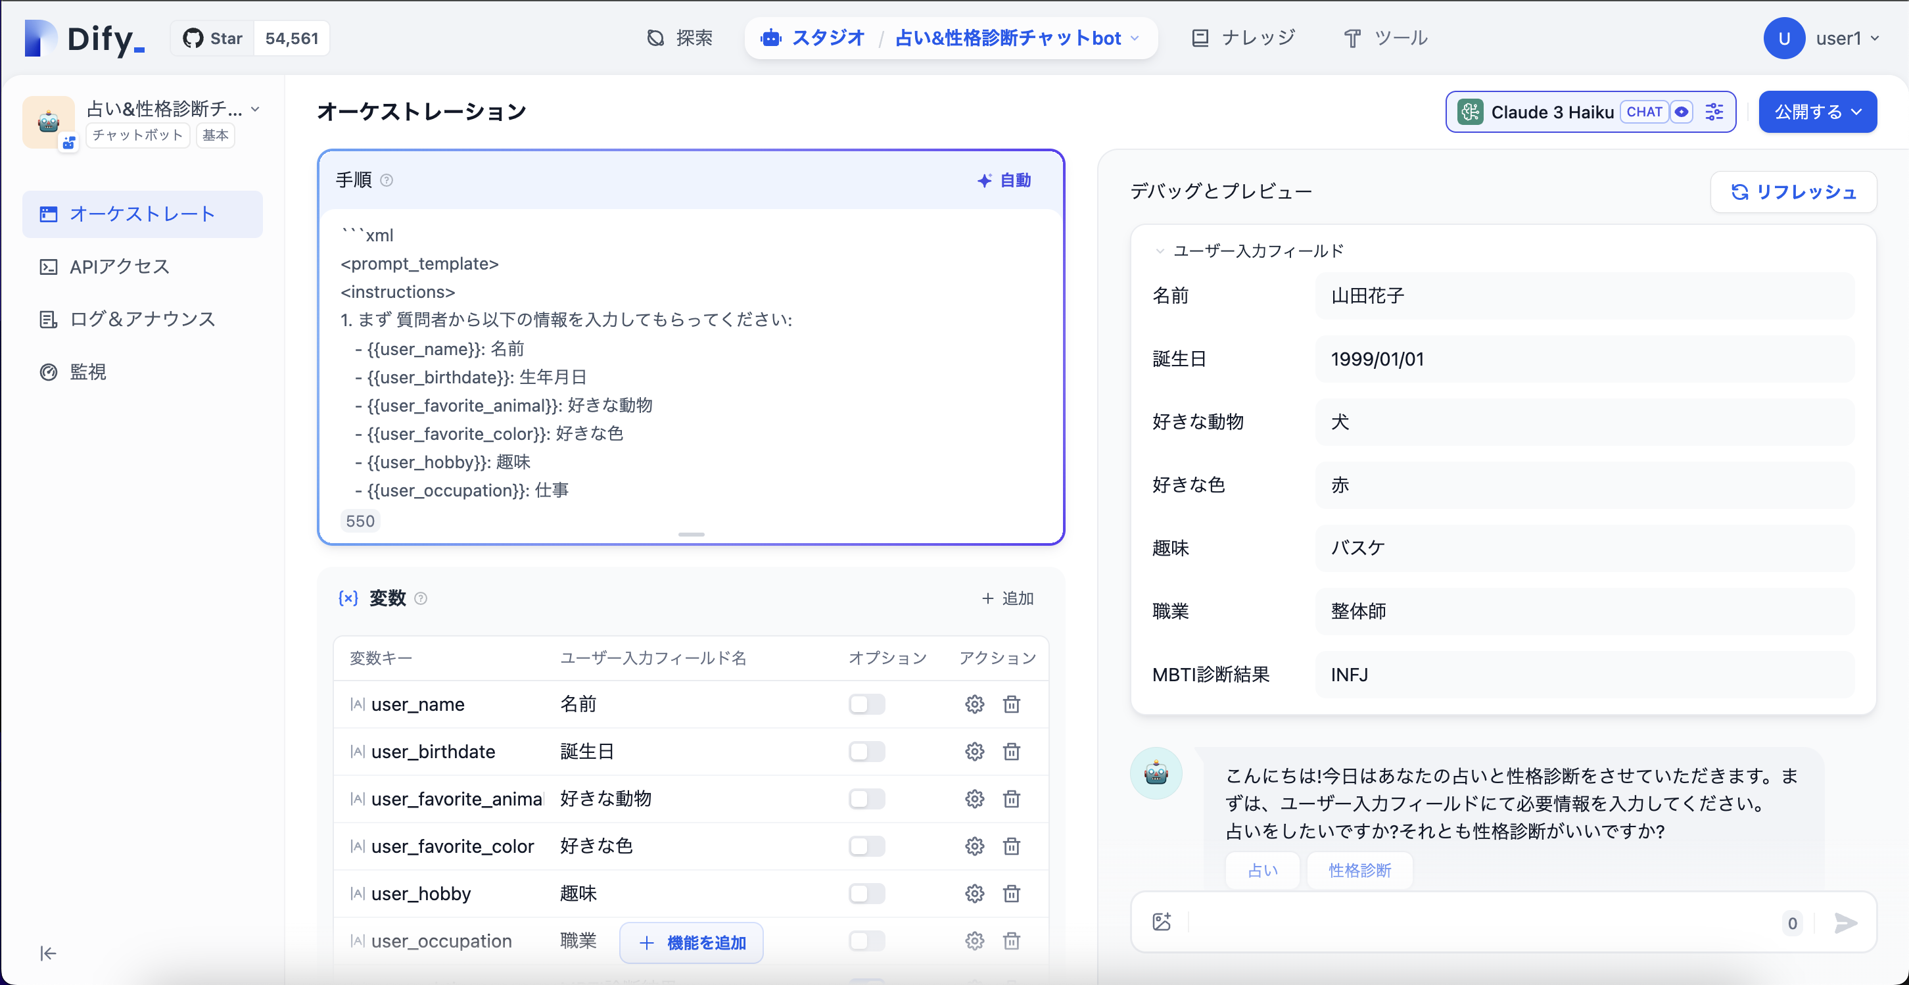Open the model parameter settings icon next to Claude 3 Haiku

click(1714, 112)
